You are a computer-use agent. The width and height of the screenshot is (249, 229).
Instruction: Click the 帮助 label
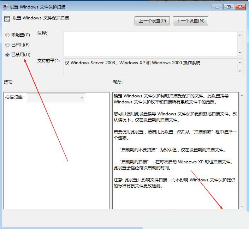click(x=118, y=82)
